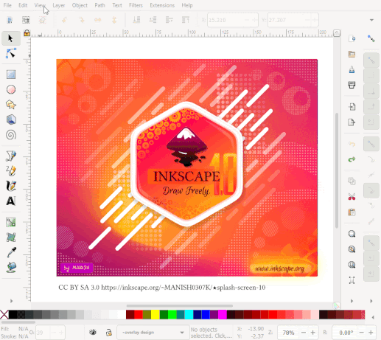The height and width of the screenshot is (340, 381).
Task: Expand the toolbox overflow arrow
Action: (11, 301)
